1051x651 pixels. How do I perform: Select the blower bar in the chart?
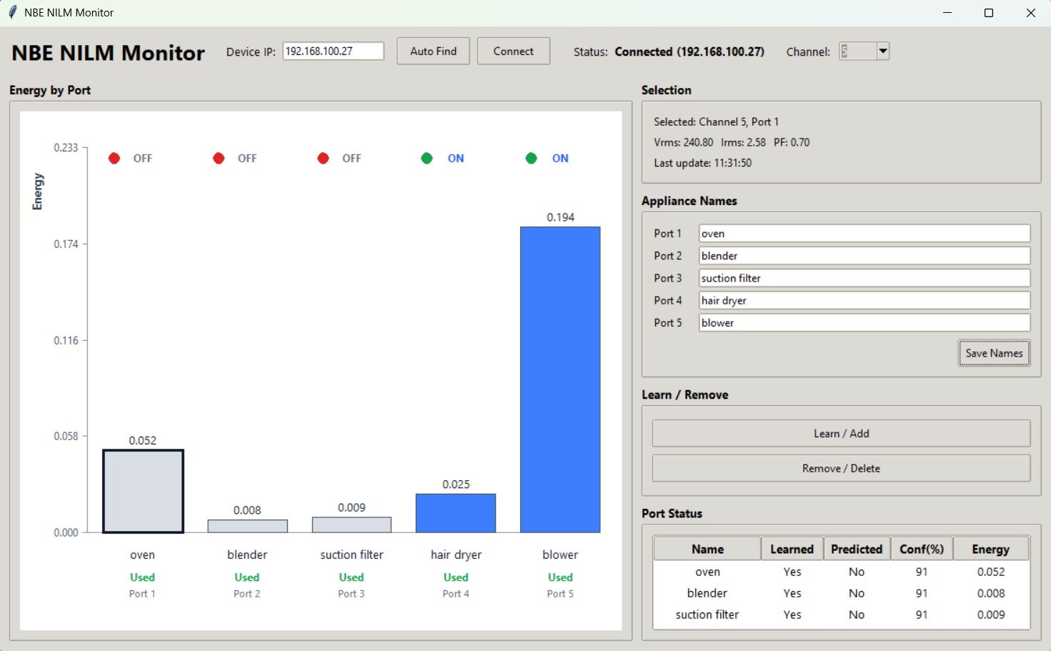pyautogui.click(x=559, y=379)
